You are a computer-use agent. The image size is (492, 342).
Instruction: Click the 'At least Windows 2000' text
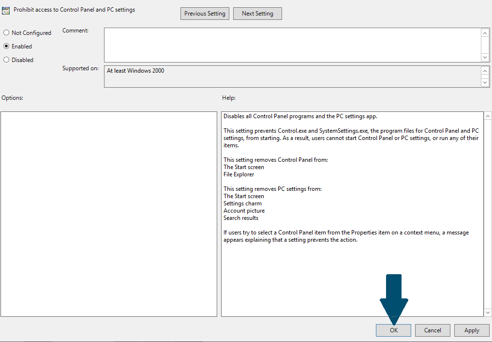tap(135, 71)
